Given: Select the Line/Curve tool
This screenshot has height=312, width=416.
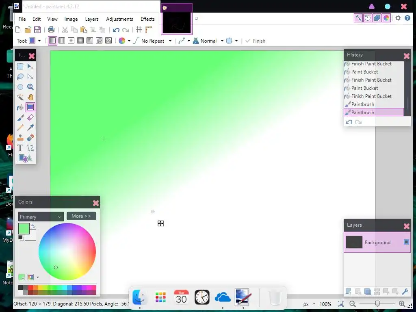Looking at the screenshot, I should 30,148.
